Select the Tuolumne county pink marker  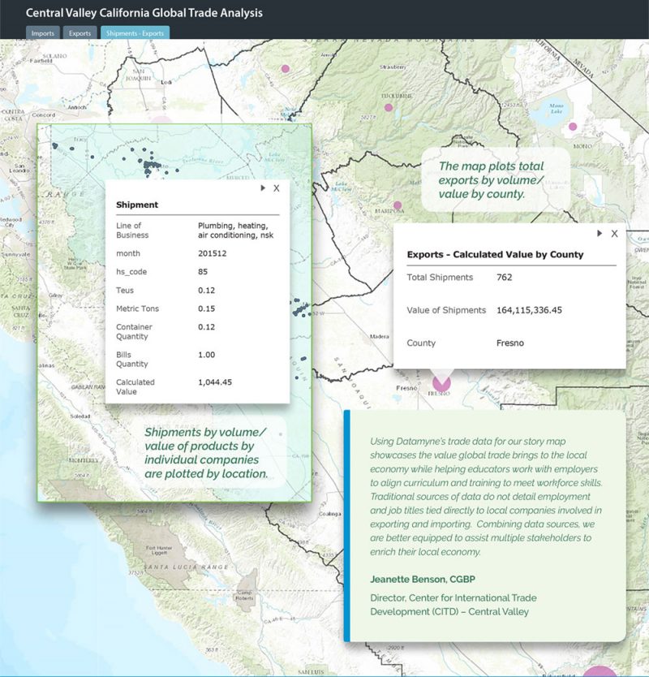point(388,107)
